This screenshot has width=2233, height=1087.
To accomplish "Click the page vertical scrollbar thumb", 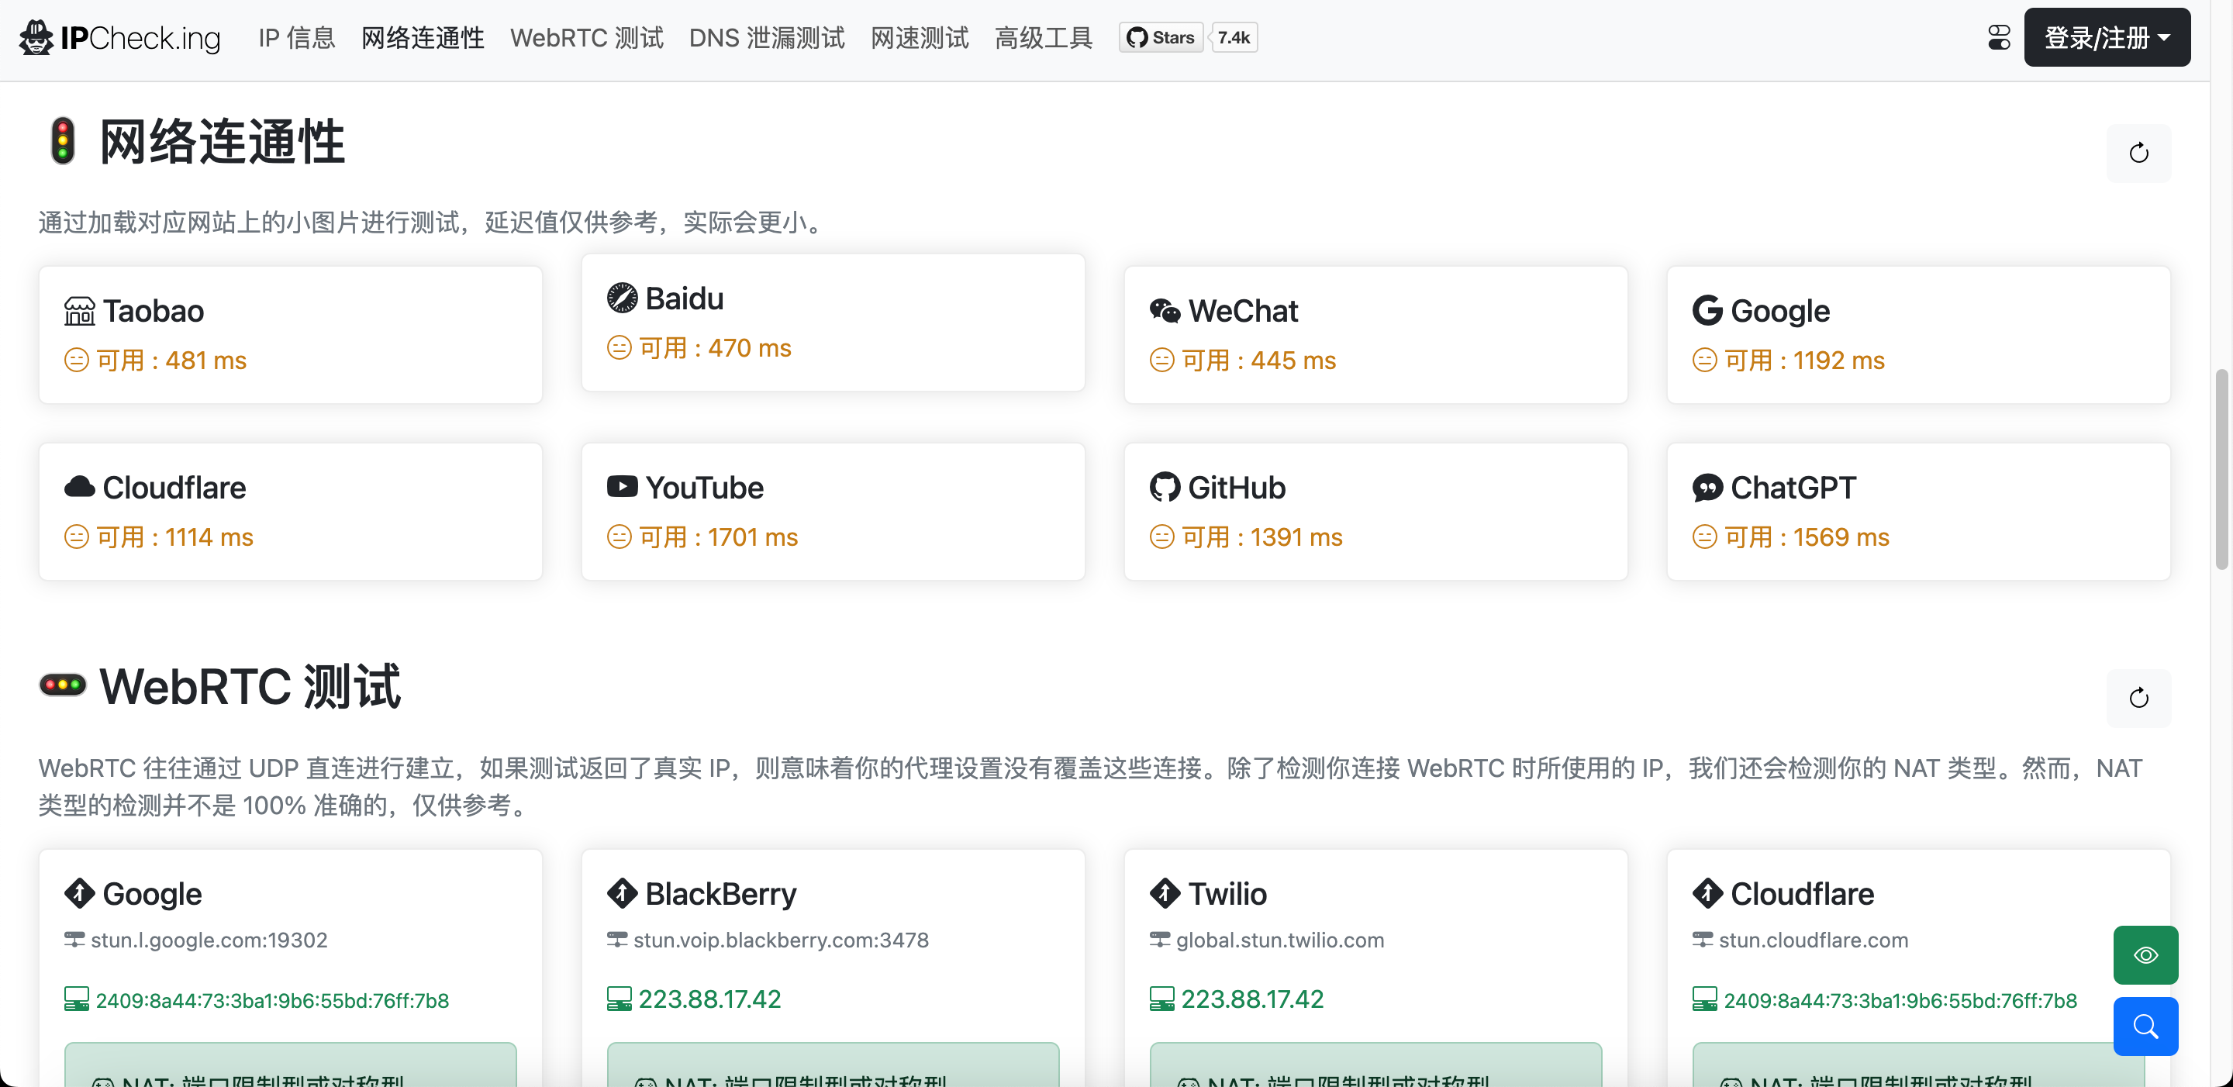I will [x=2221, y=469].
